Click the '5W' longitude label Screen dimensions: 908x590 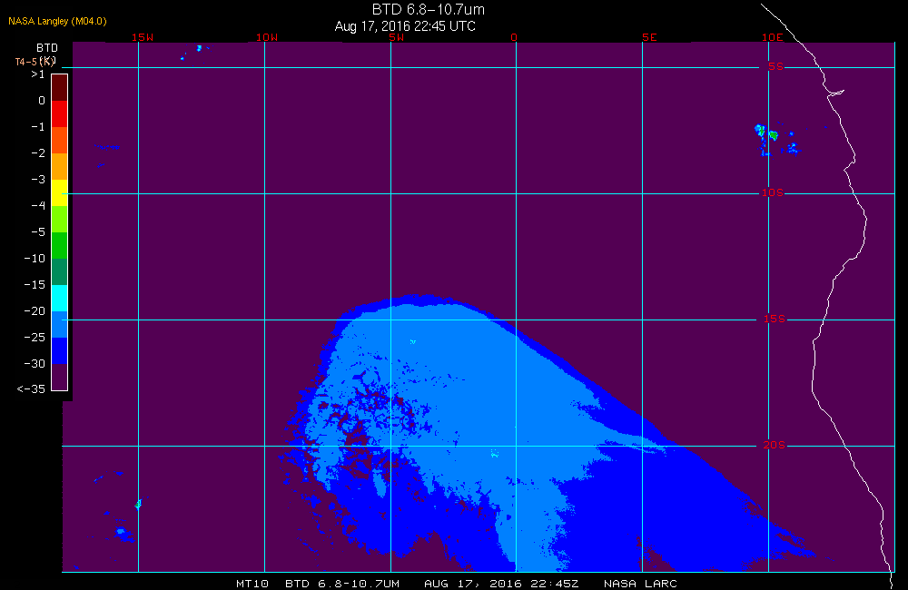396,37
